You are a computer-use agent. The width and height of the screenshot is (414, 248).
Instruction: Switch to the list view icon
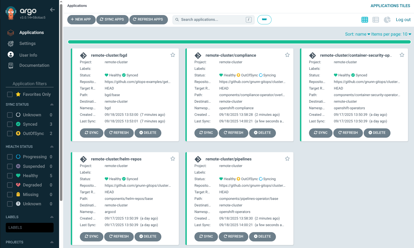(376, 20)
